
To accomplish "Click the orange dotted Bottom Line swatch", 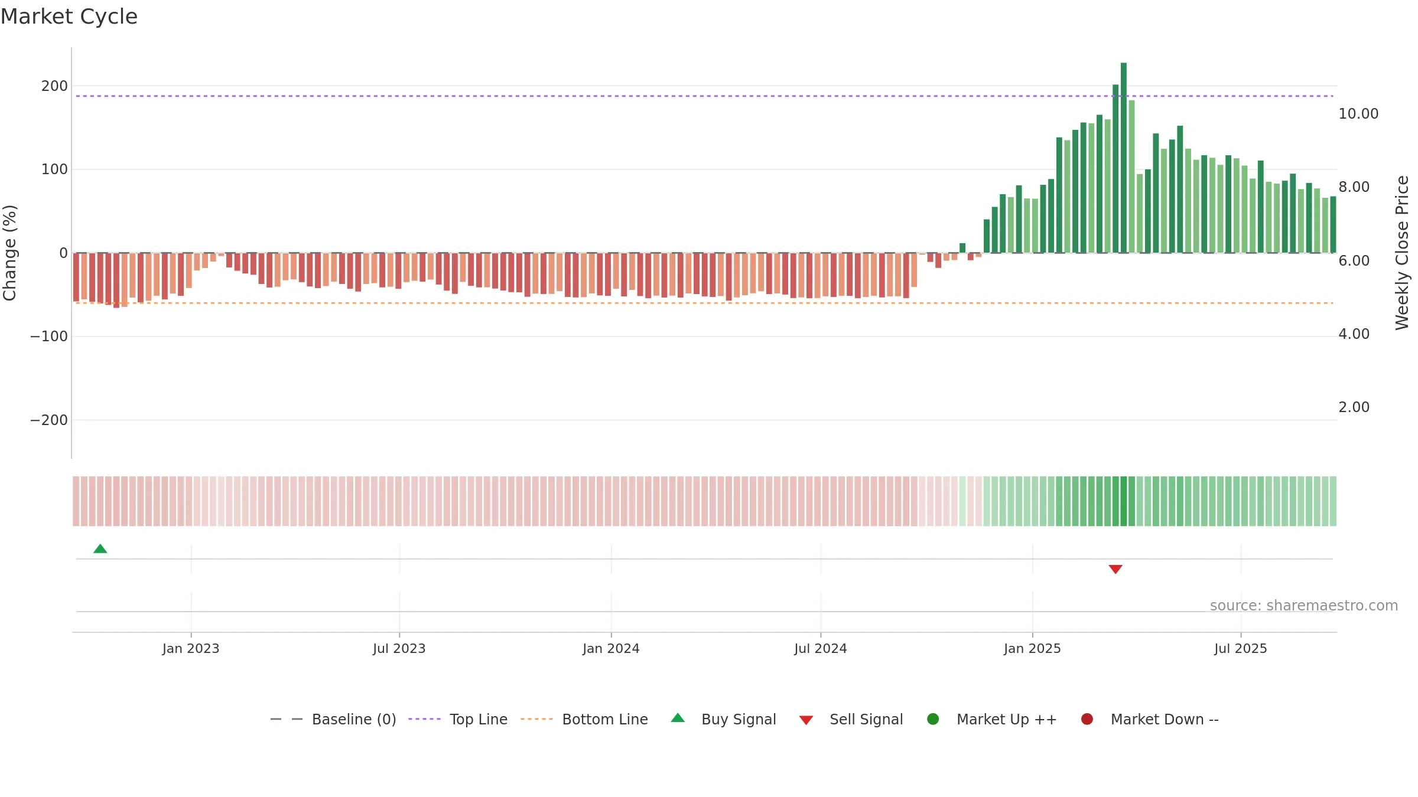I will (536, 719).
